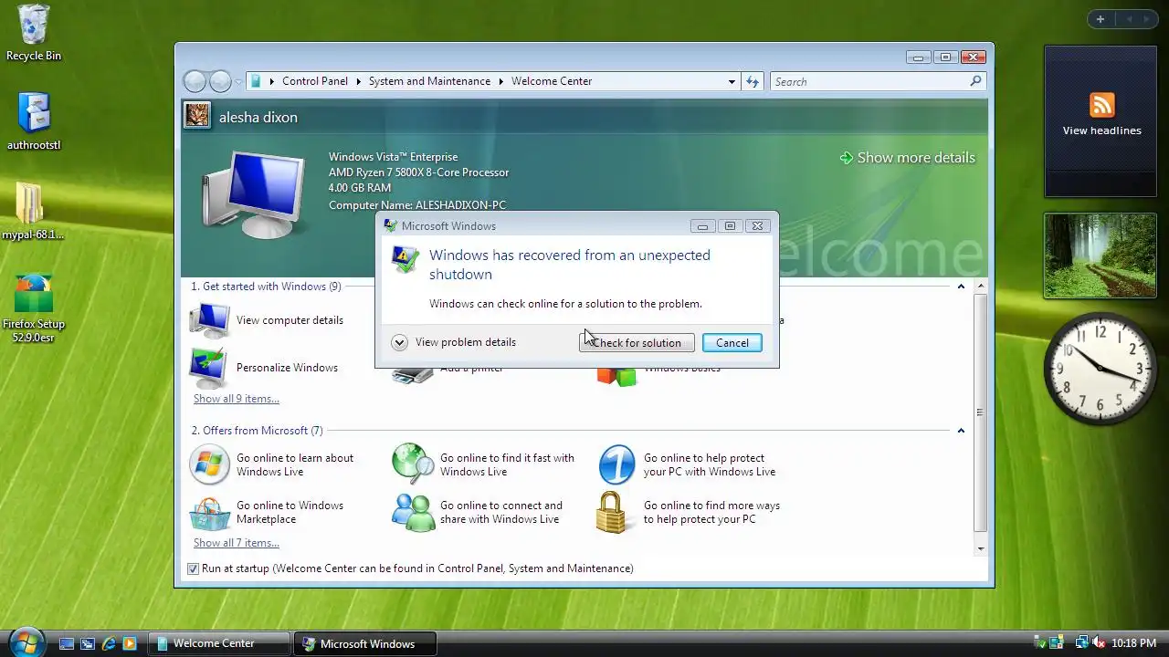
Task: Click the alesha dixon user account picture
Action: pos(197,115)
